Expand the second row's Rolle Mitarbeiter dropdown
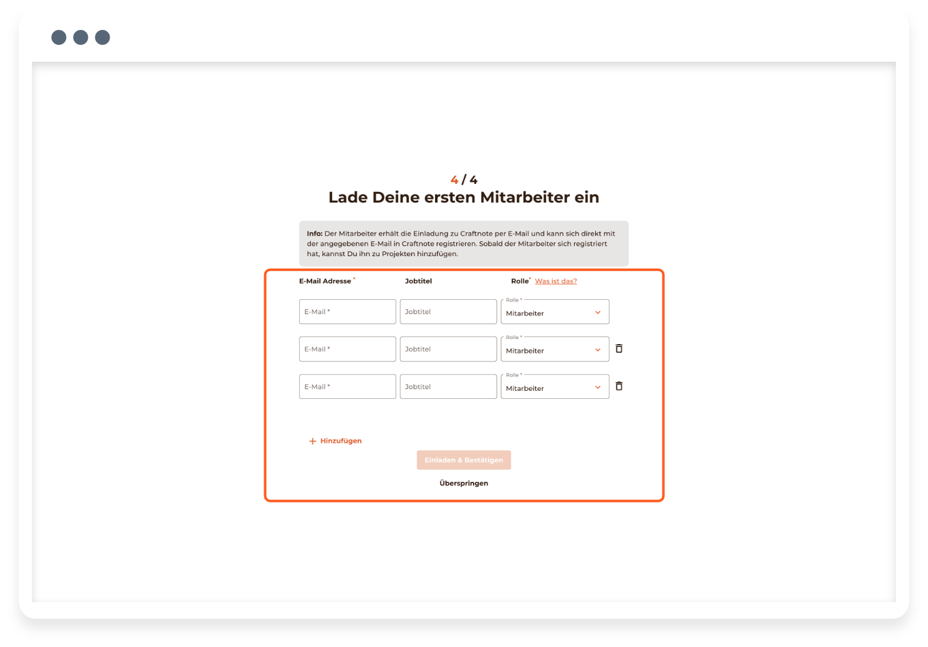Viewport: 928px width, 647px height. click(x=555, y=350)
